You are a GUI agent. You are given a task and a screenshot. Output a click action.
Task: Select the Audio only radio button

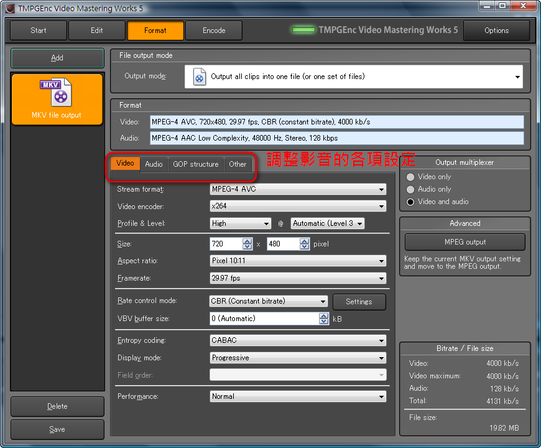pos(410,190)
